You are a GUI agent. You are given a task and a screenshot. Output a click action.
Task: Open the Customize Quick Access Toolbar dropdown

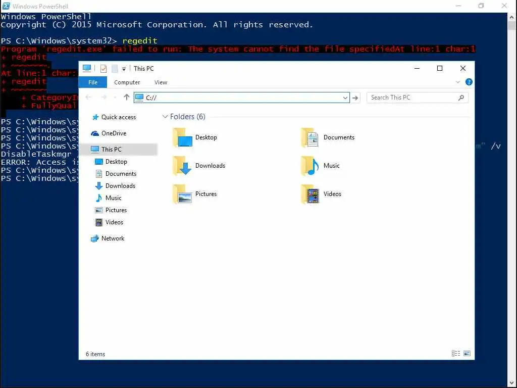pos(124,69)
